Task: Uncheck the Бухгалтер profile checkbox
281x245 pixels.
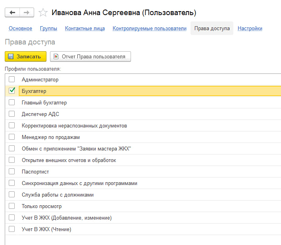Action: 12,91
